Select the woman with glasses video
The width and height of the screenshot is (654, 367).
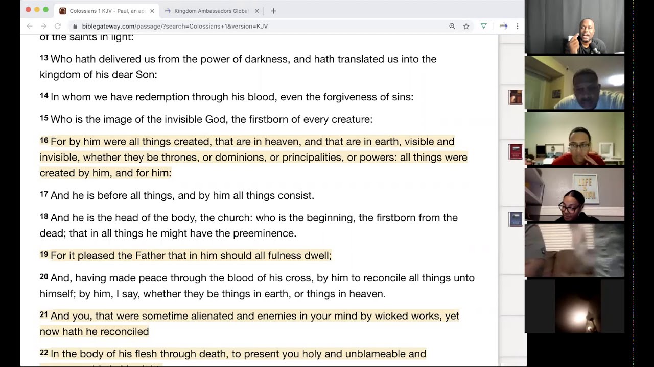click(x=574, y=194)
